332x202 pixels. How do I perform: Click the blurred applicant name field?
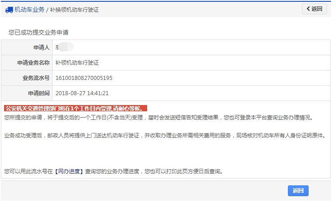coord(64,47)
